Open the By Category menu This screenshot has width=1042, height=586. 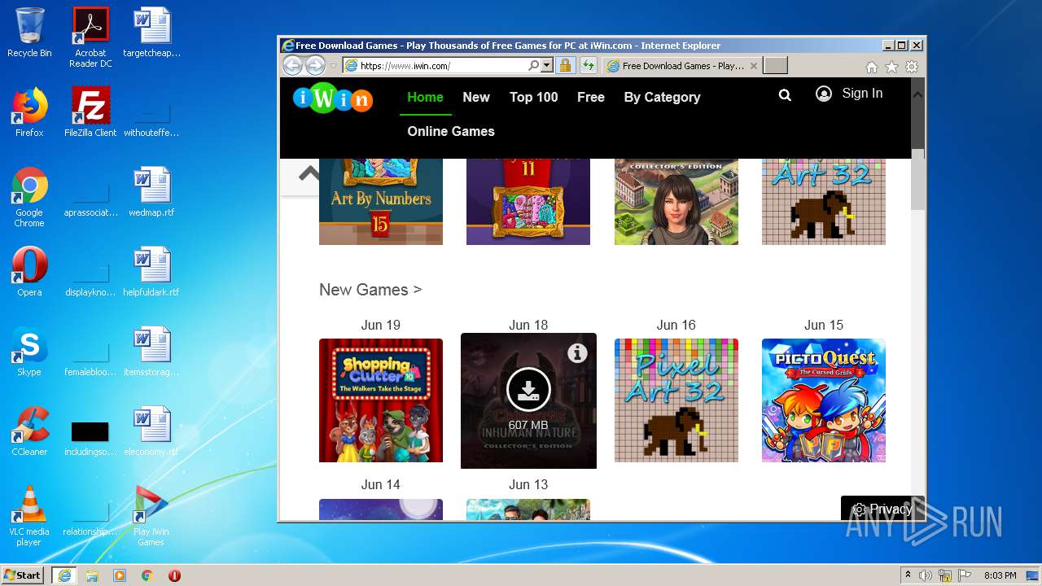(x=662, y=97)
